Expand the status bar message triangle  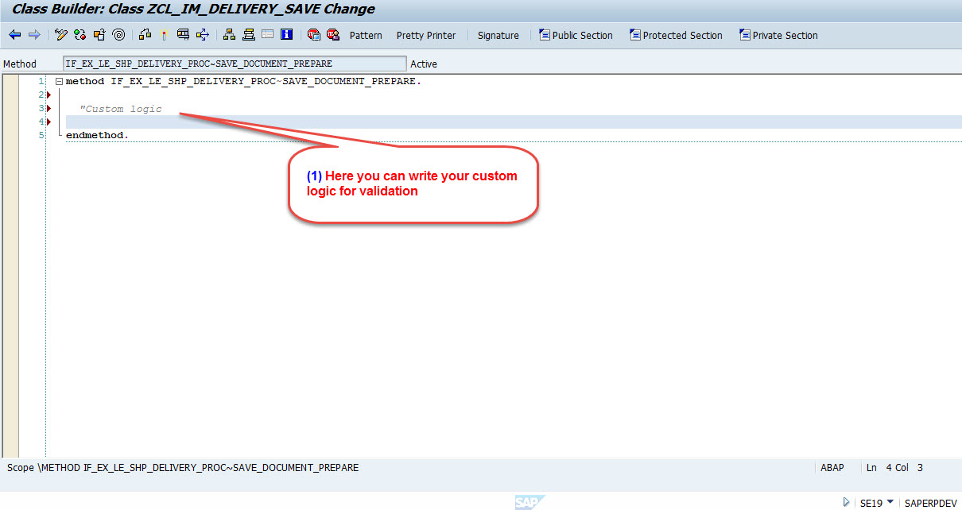point(845,503)
